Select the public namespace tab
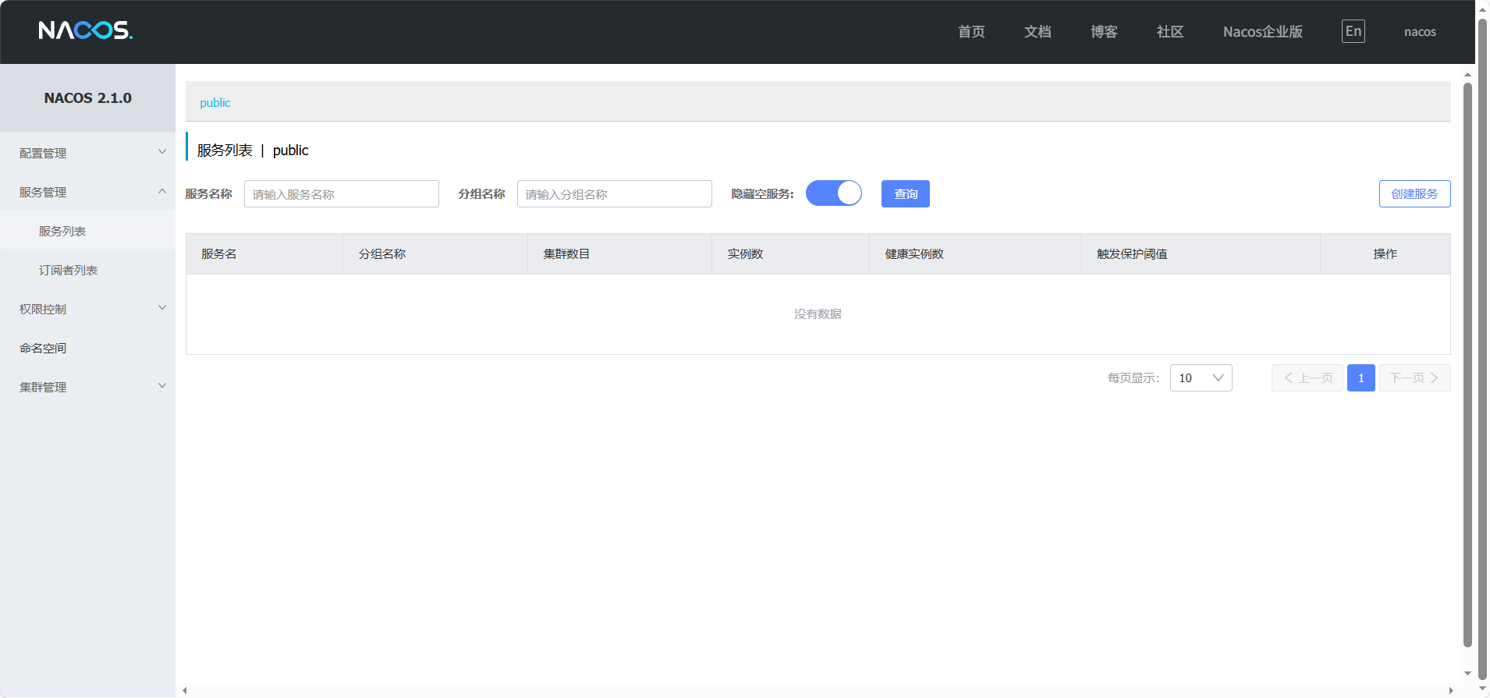The image size is (1490, 698). pos(215,103)
